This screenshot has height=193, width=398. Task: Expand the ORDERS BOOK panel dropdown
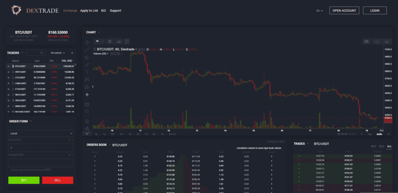pos(110,144)
